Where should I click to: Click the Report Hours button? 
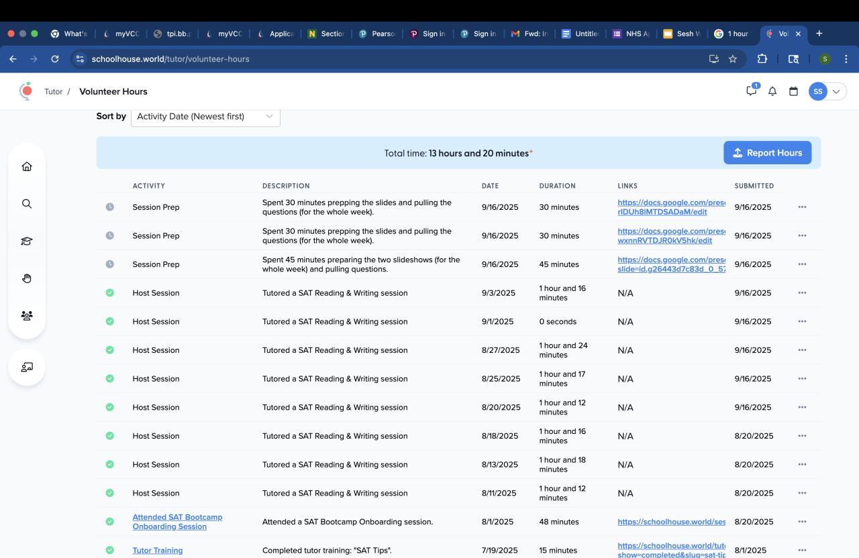[767, 153]
